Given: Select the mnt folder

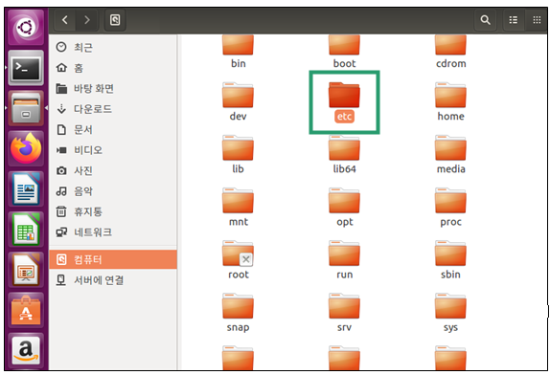Looking at the screenshot, I should (x=238, y=208).
